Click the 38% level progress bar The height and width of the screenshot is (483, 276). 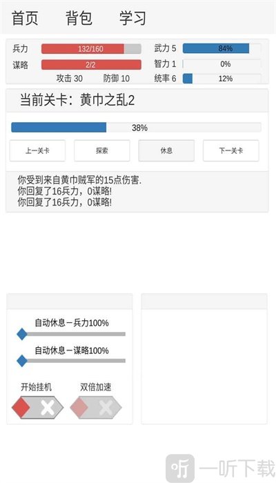pos(136,128)
